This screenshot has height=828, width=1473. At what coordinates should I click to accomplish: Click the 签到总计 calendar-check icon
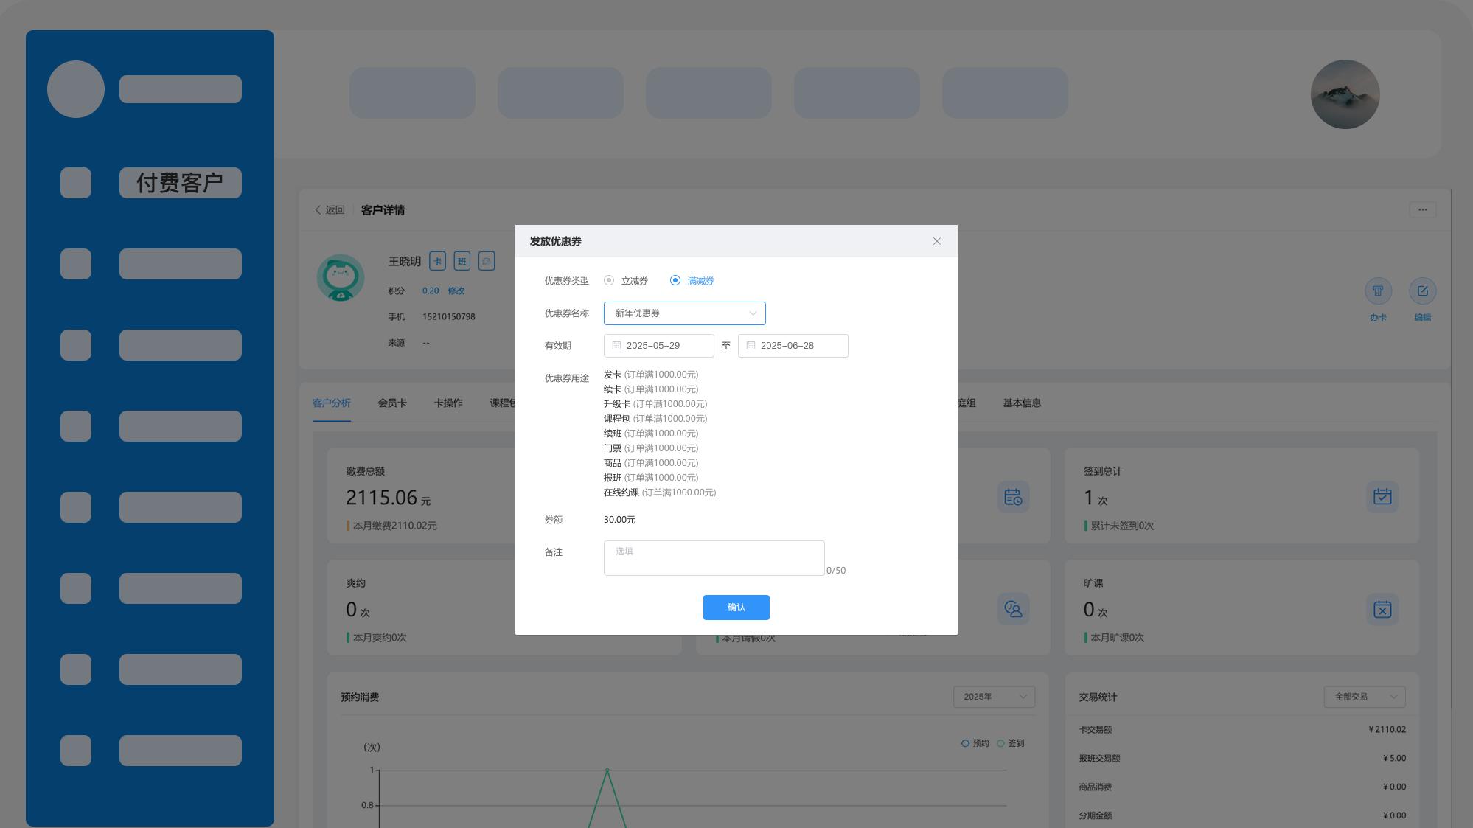pyautogui.click(x=1382, y=497)
